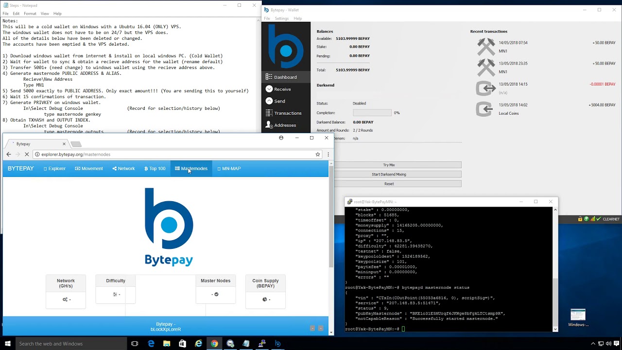Open wallet File menu

(267, 18)
